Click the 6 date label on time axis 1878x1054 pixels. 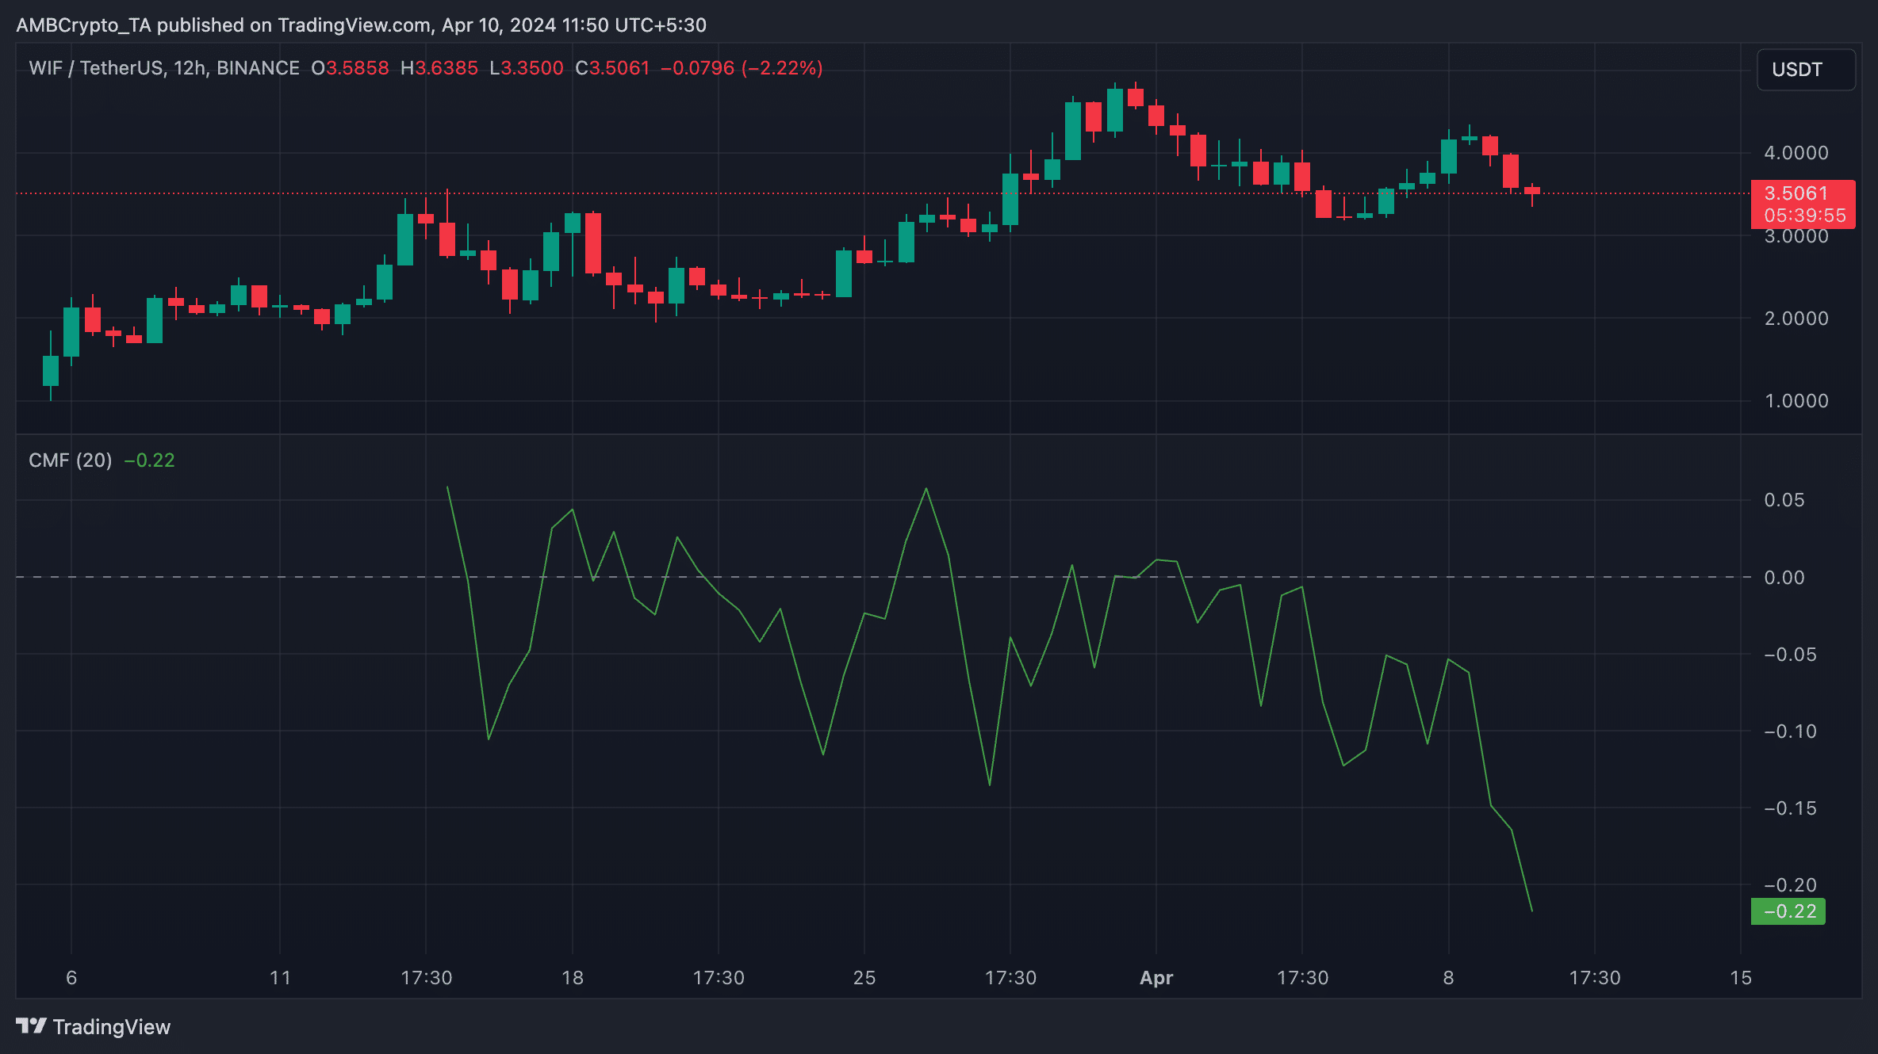point(71,978)
